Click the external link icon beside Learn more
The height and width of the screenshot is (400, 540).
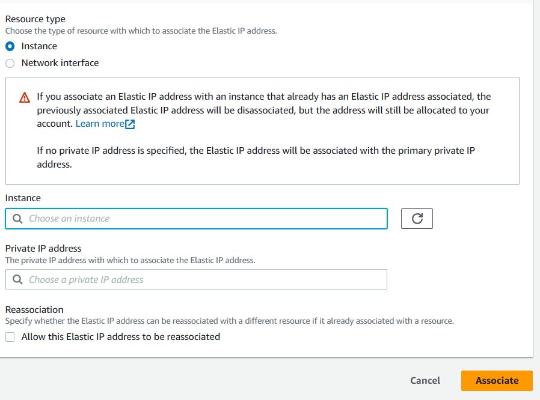coord(130,124)
